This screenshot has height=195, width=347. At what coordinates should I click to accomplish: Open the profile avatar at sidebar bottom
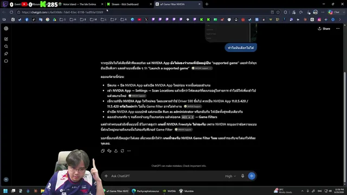6,179
